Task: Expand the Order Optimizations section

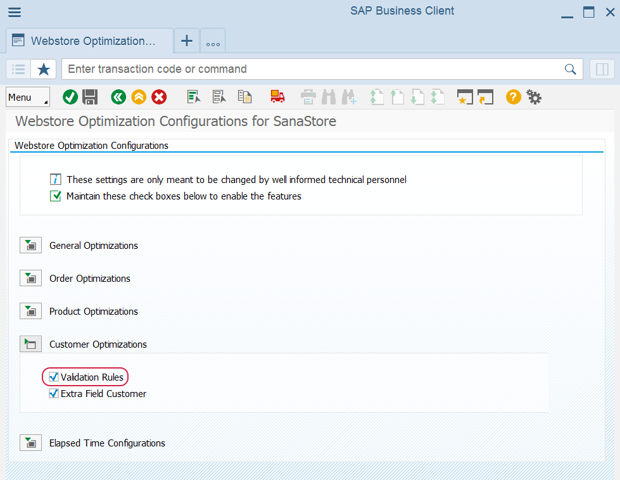Action: tap(30, 279)
